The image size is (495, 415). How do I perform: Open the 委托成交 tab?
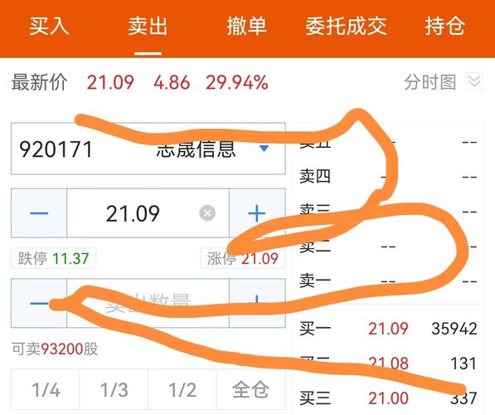pyautogui.click(x=346, y=27)
